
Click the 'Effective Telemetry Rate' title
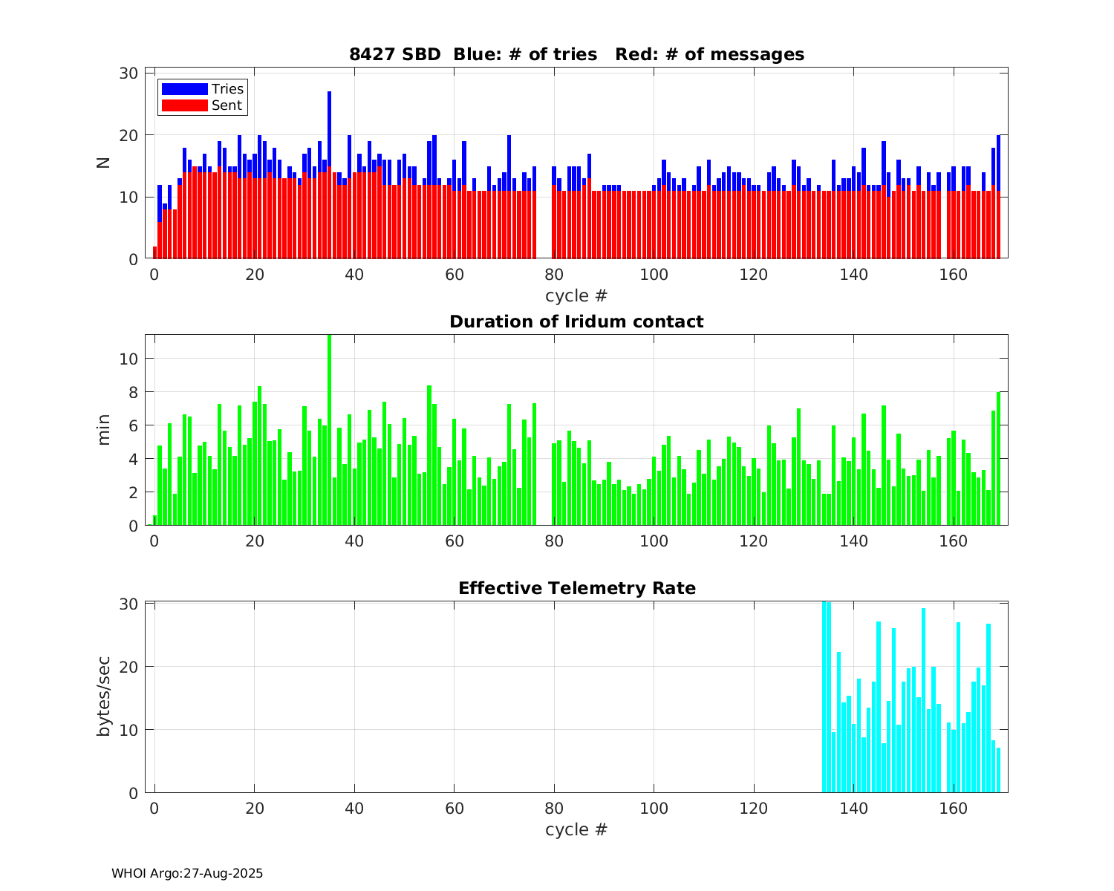point(576,588)
